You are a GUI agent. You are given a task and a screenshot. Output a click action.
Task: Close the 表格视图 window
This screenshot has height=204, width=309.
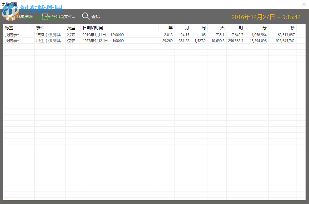(x=304, y=4)
